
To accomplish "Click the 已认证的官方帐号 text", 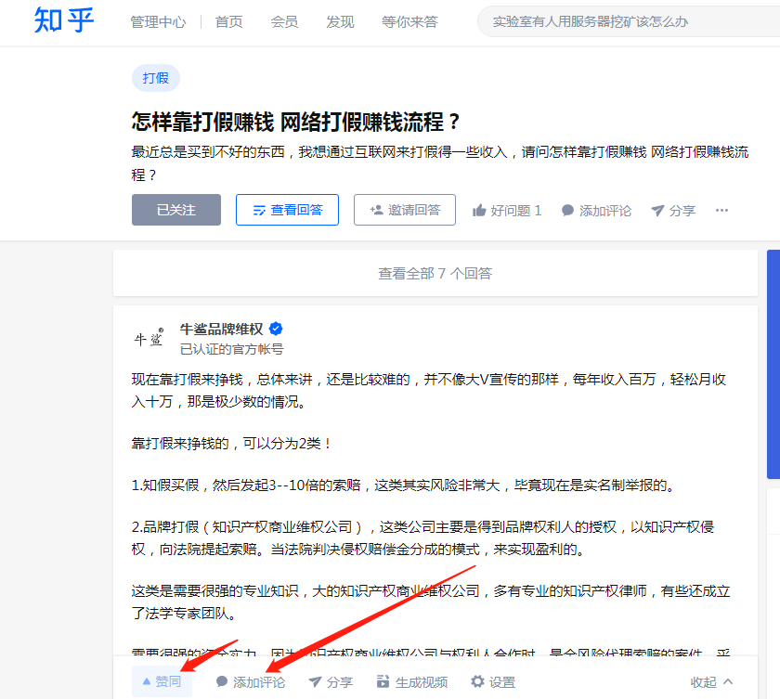I will point(232,349).
